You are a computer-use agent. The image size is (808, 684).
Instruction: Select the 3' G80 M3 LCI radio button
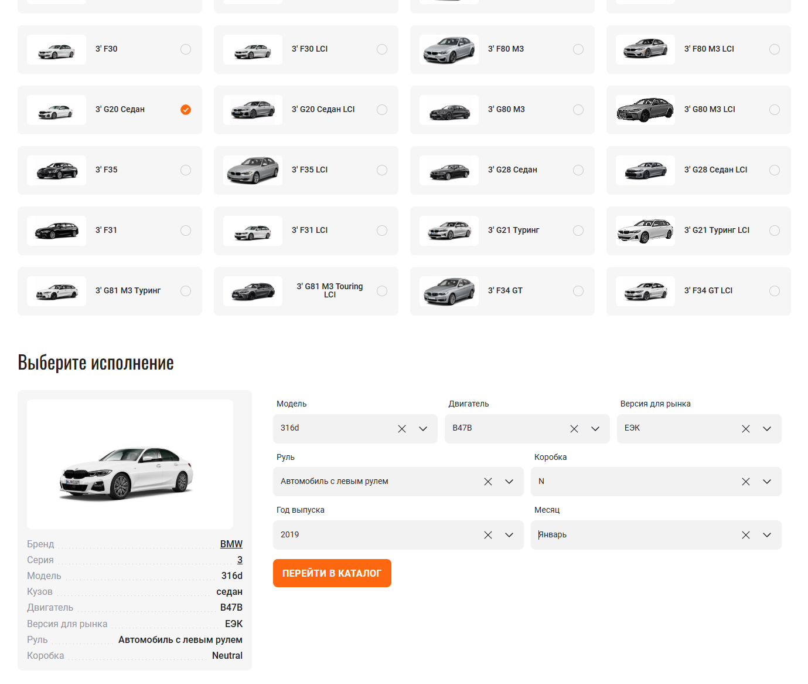[775, 110]
